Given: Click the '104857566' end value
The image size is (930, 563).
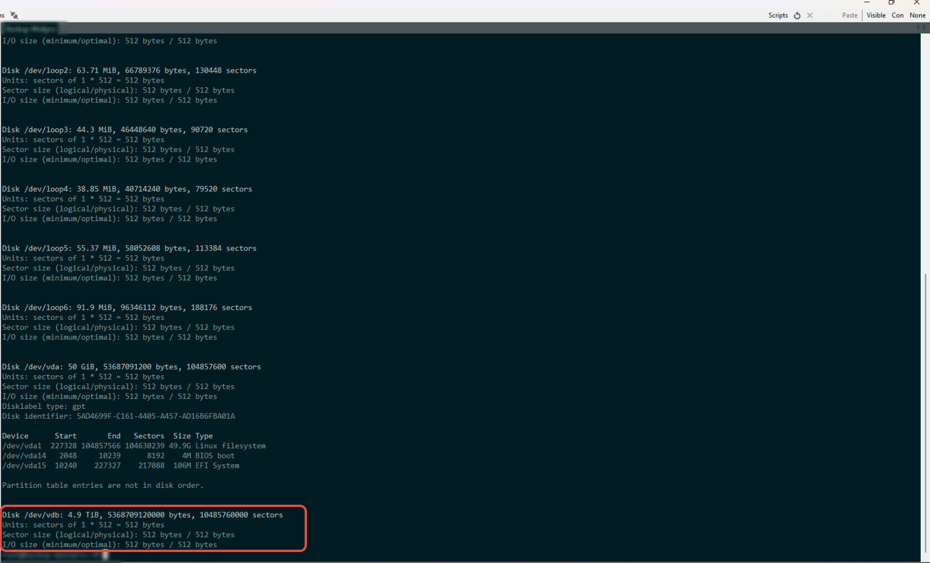Looking at the screenshot, I should coord(101,446).
